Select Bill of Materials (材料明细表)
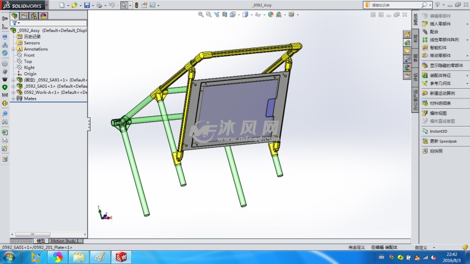The height and width of the screenshot is (264, 470). 440,103
